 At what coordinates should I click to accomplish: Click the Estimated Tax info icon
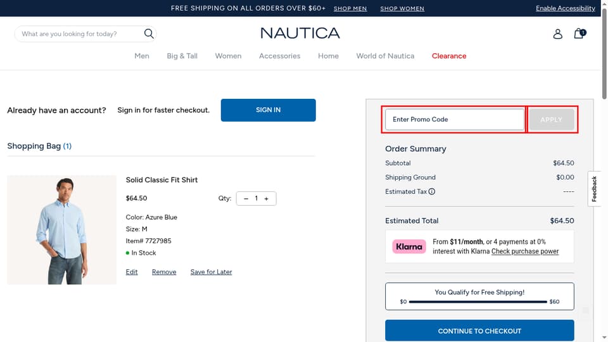pyautogui.click(x=431, y=191)
